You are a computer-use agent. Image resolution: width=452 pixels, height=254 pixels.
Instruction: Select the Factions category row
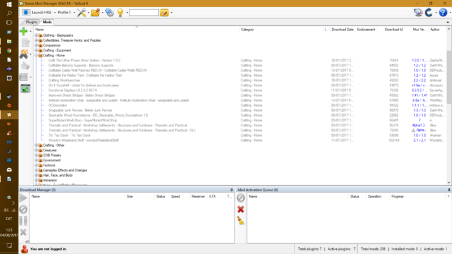click(x=49, y=165)
